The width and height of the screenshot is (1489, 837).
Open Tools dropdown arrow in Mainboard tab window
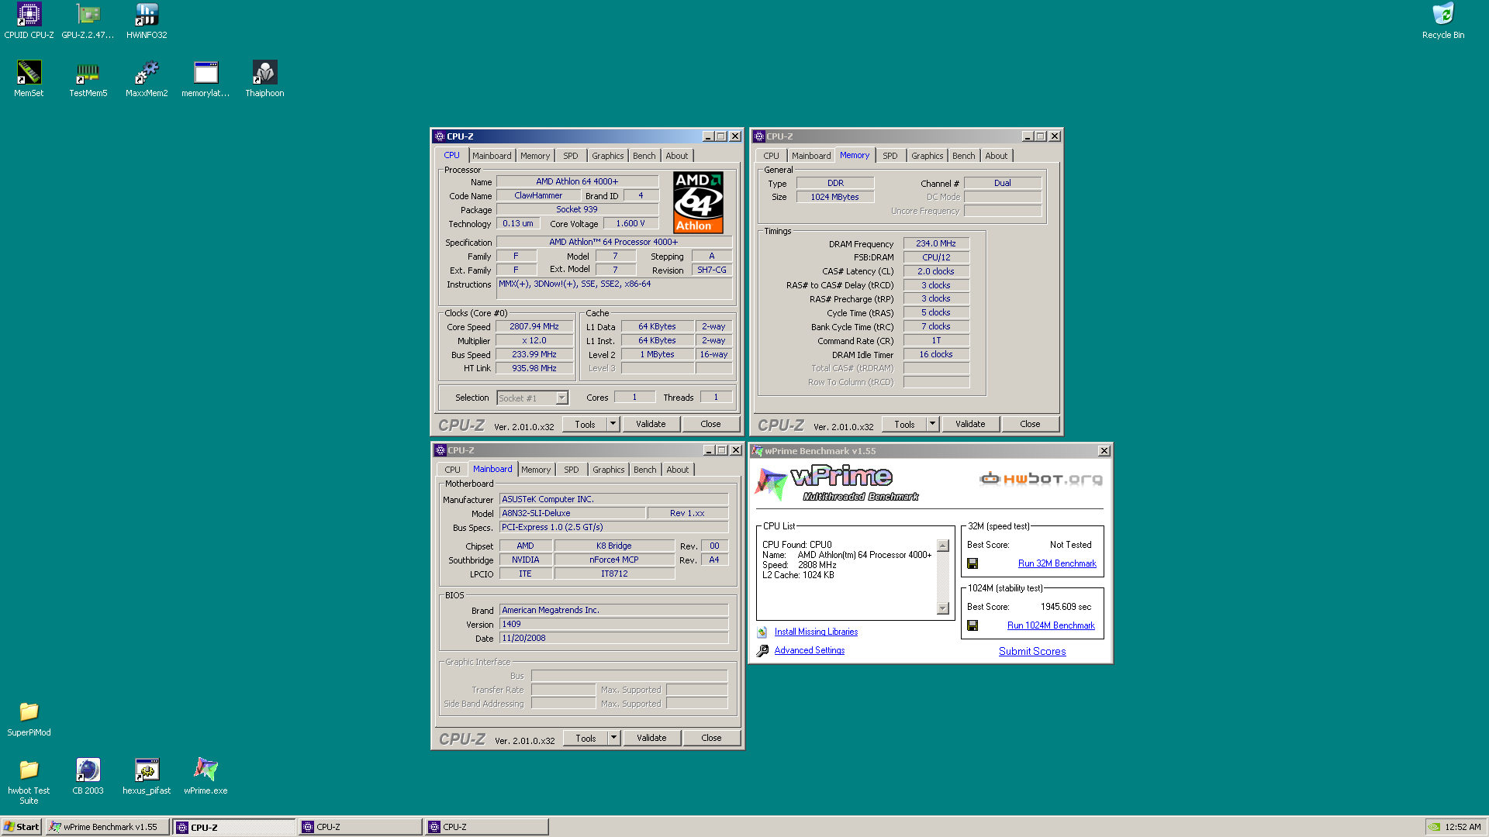[x=613, y=738]
